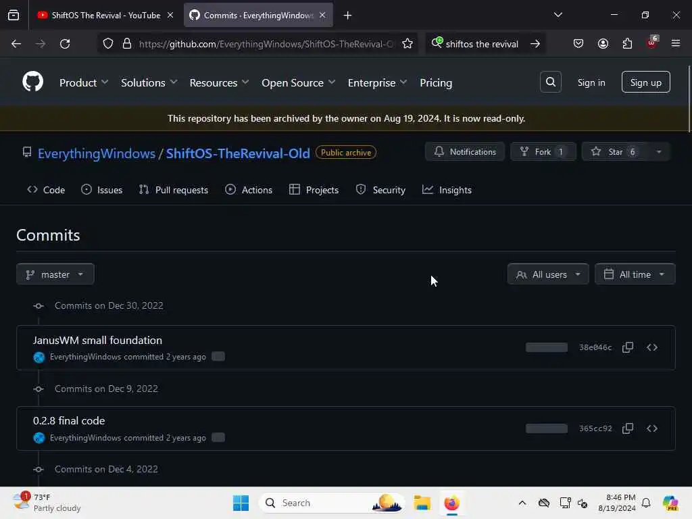Browse repository at 0.2.8 final code commit
The width and height of the screenshot is (692, 519).
coord(652,428)
